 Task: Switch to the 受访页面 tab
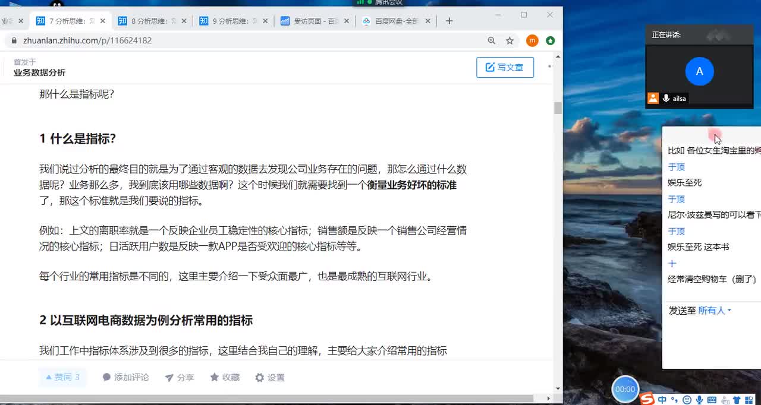pos(315,21)
